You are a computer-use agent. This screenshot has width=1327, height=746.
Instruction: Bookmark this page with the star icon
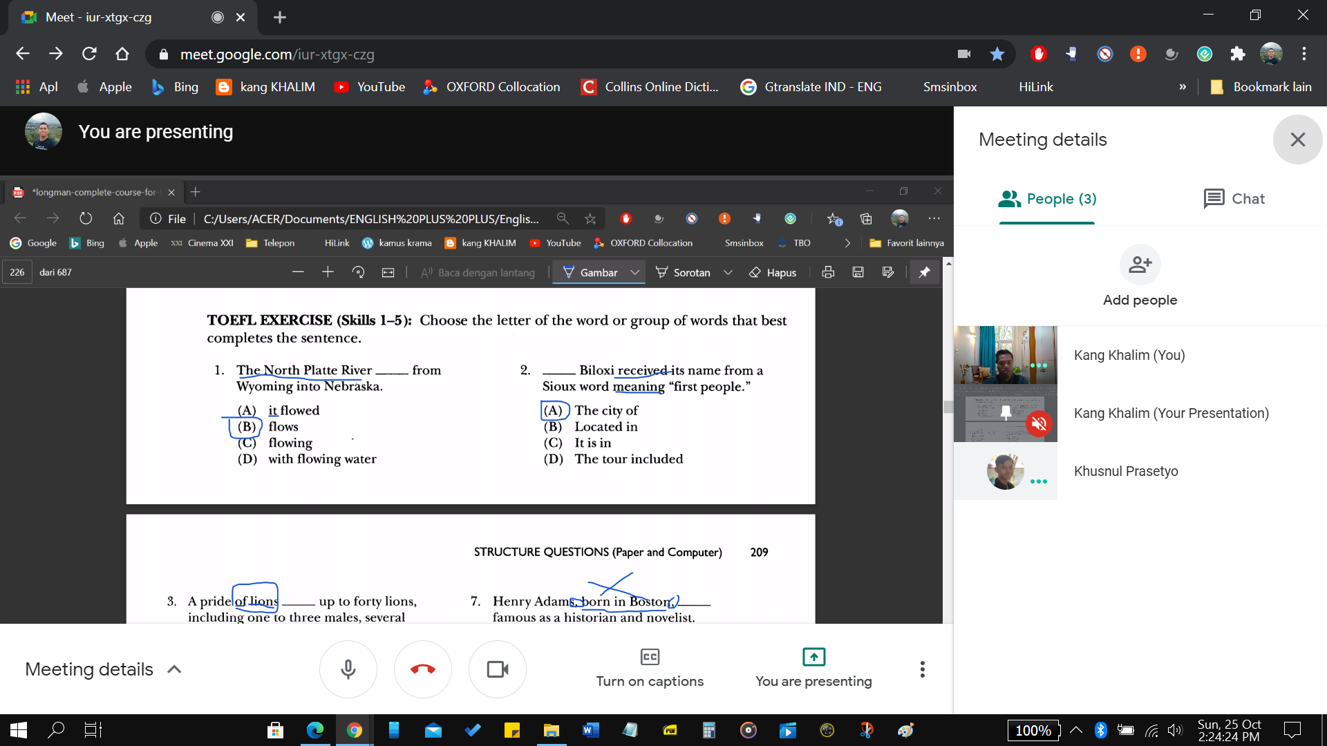pyautogui.click(x=997, y=54)
